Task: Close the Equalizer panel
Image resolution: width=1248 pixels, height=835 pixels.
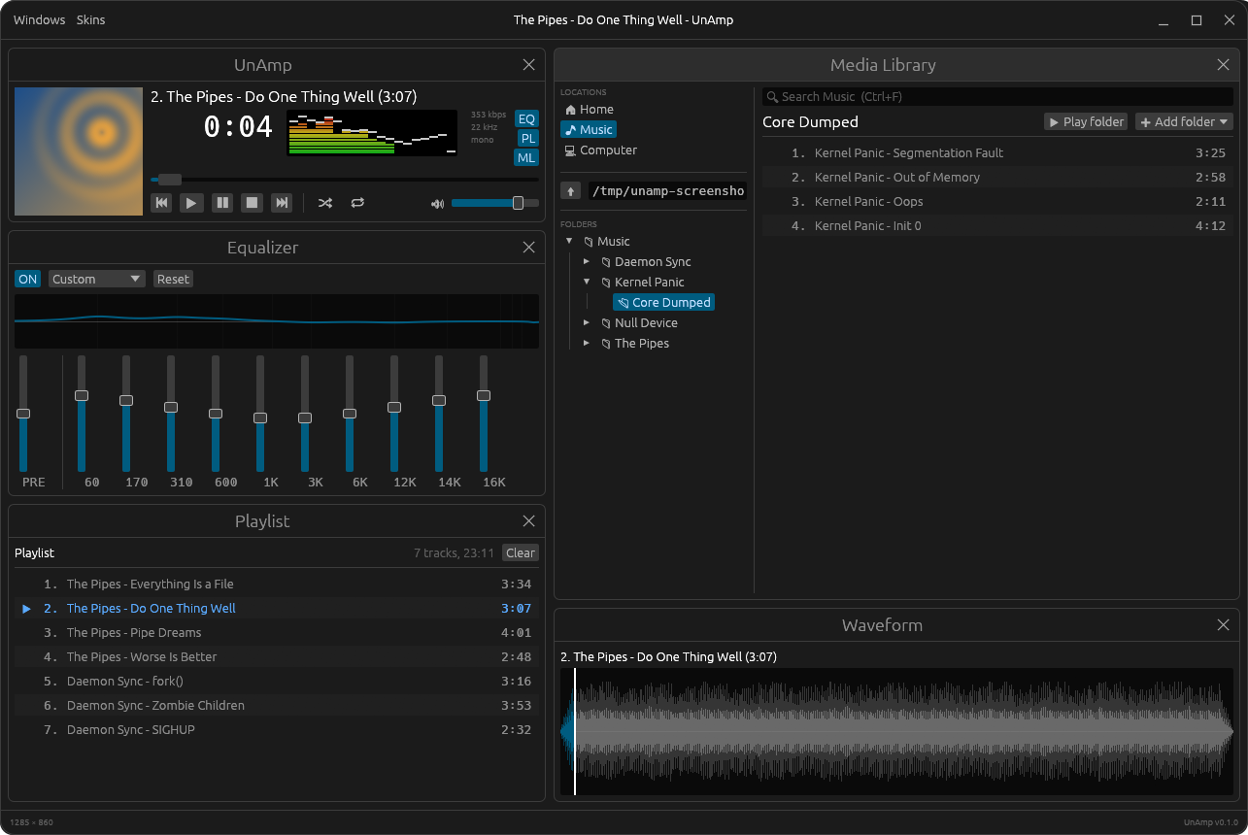Action: coord(528,247)
